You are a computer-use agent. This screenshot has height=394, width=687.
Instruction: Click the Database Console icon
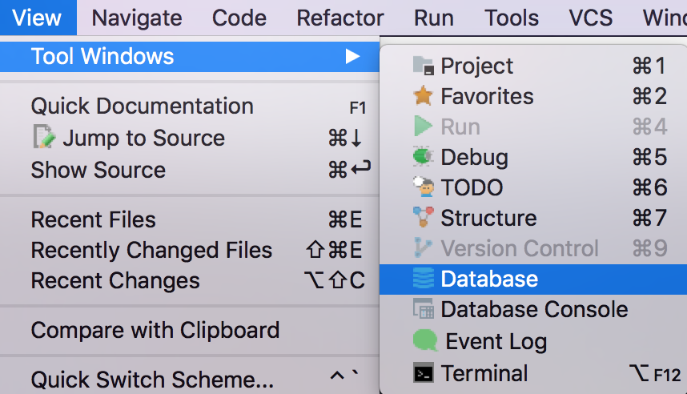coord(424,309)
